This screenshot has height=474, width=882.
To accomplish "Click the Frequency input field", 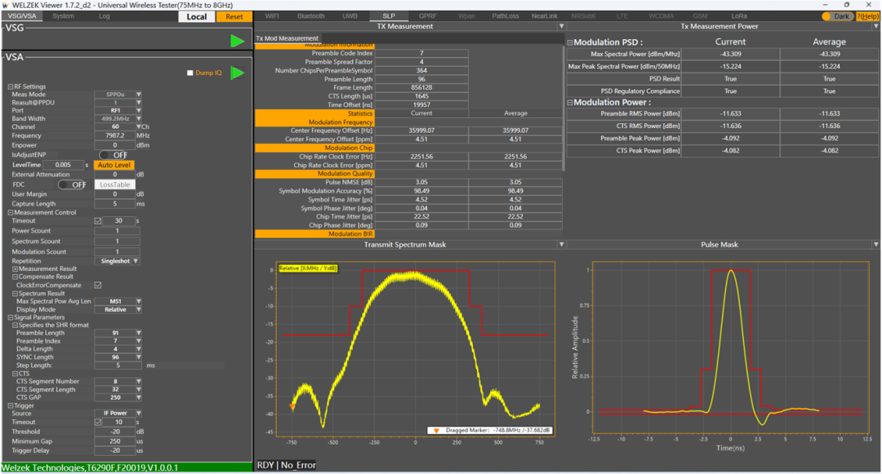I will [x=115, y=135].
